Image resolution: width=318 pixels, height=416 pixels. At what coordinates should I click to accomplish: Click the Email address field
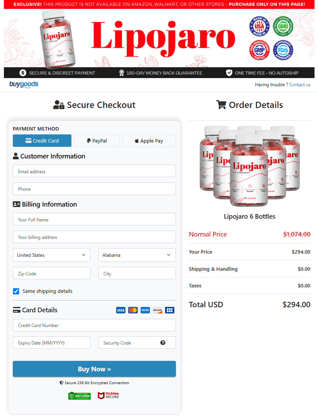94,171
